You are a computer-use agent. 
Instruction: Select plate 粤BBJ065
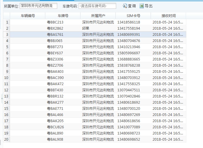(55, 41)
